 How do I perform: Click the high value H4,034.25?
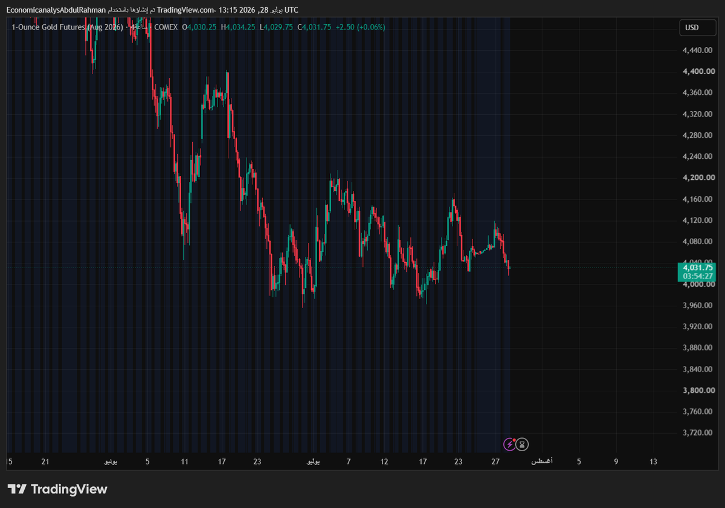coord(238,27)
